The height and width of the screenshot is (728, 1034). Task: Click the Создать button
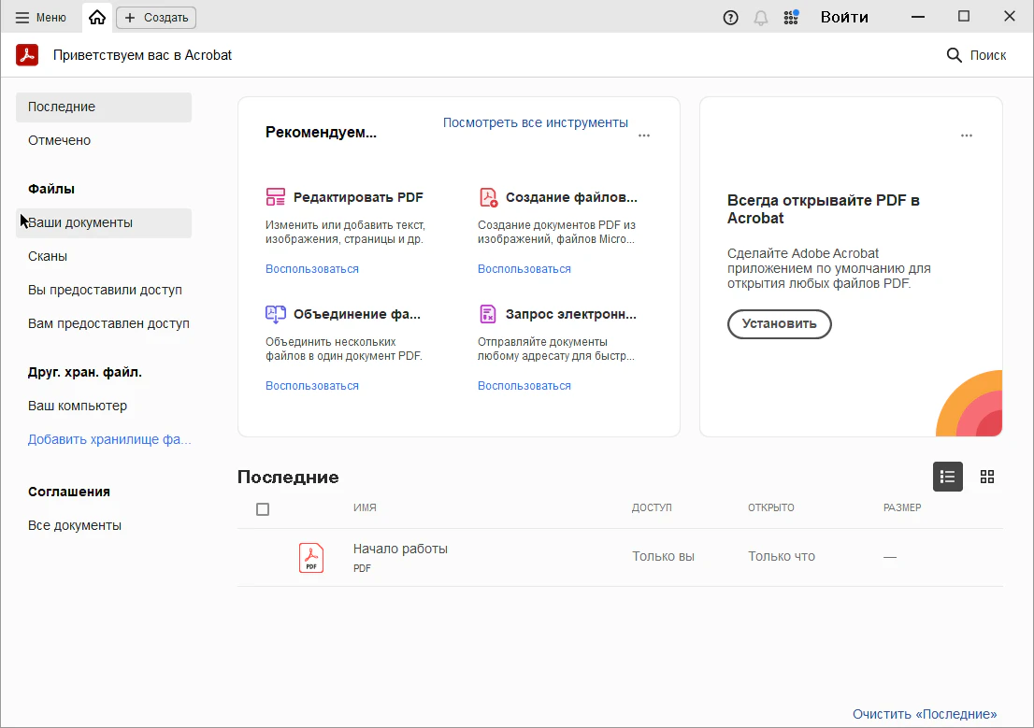point(156,18)
